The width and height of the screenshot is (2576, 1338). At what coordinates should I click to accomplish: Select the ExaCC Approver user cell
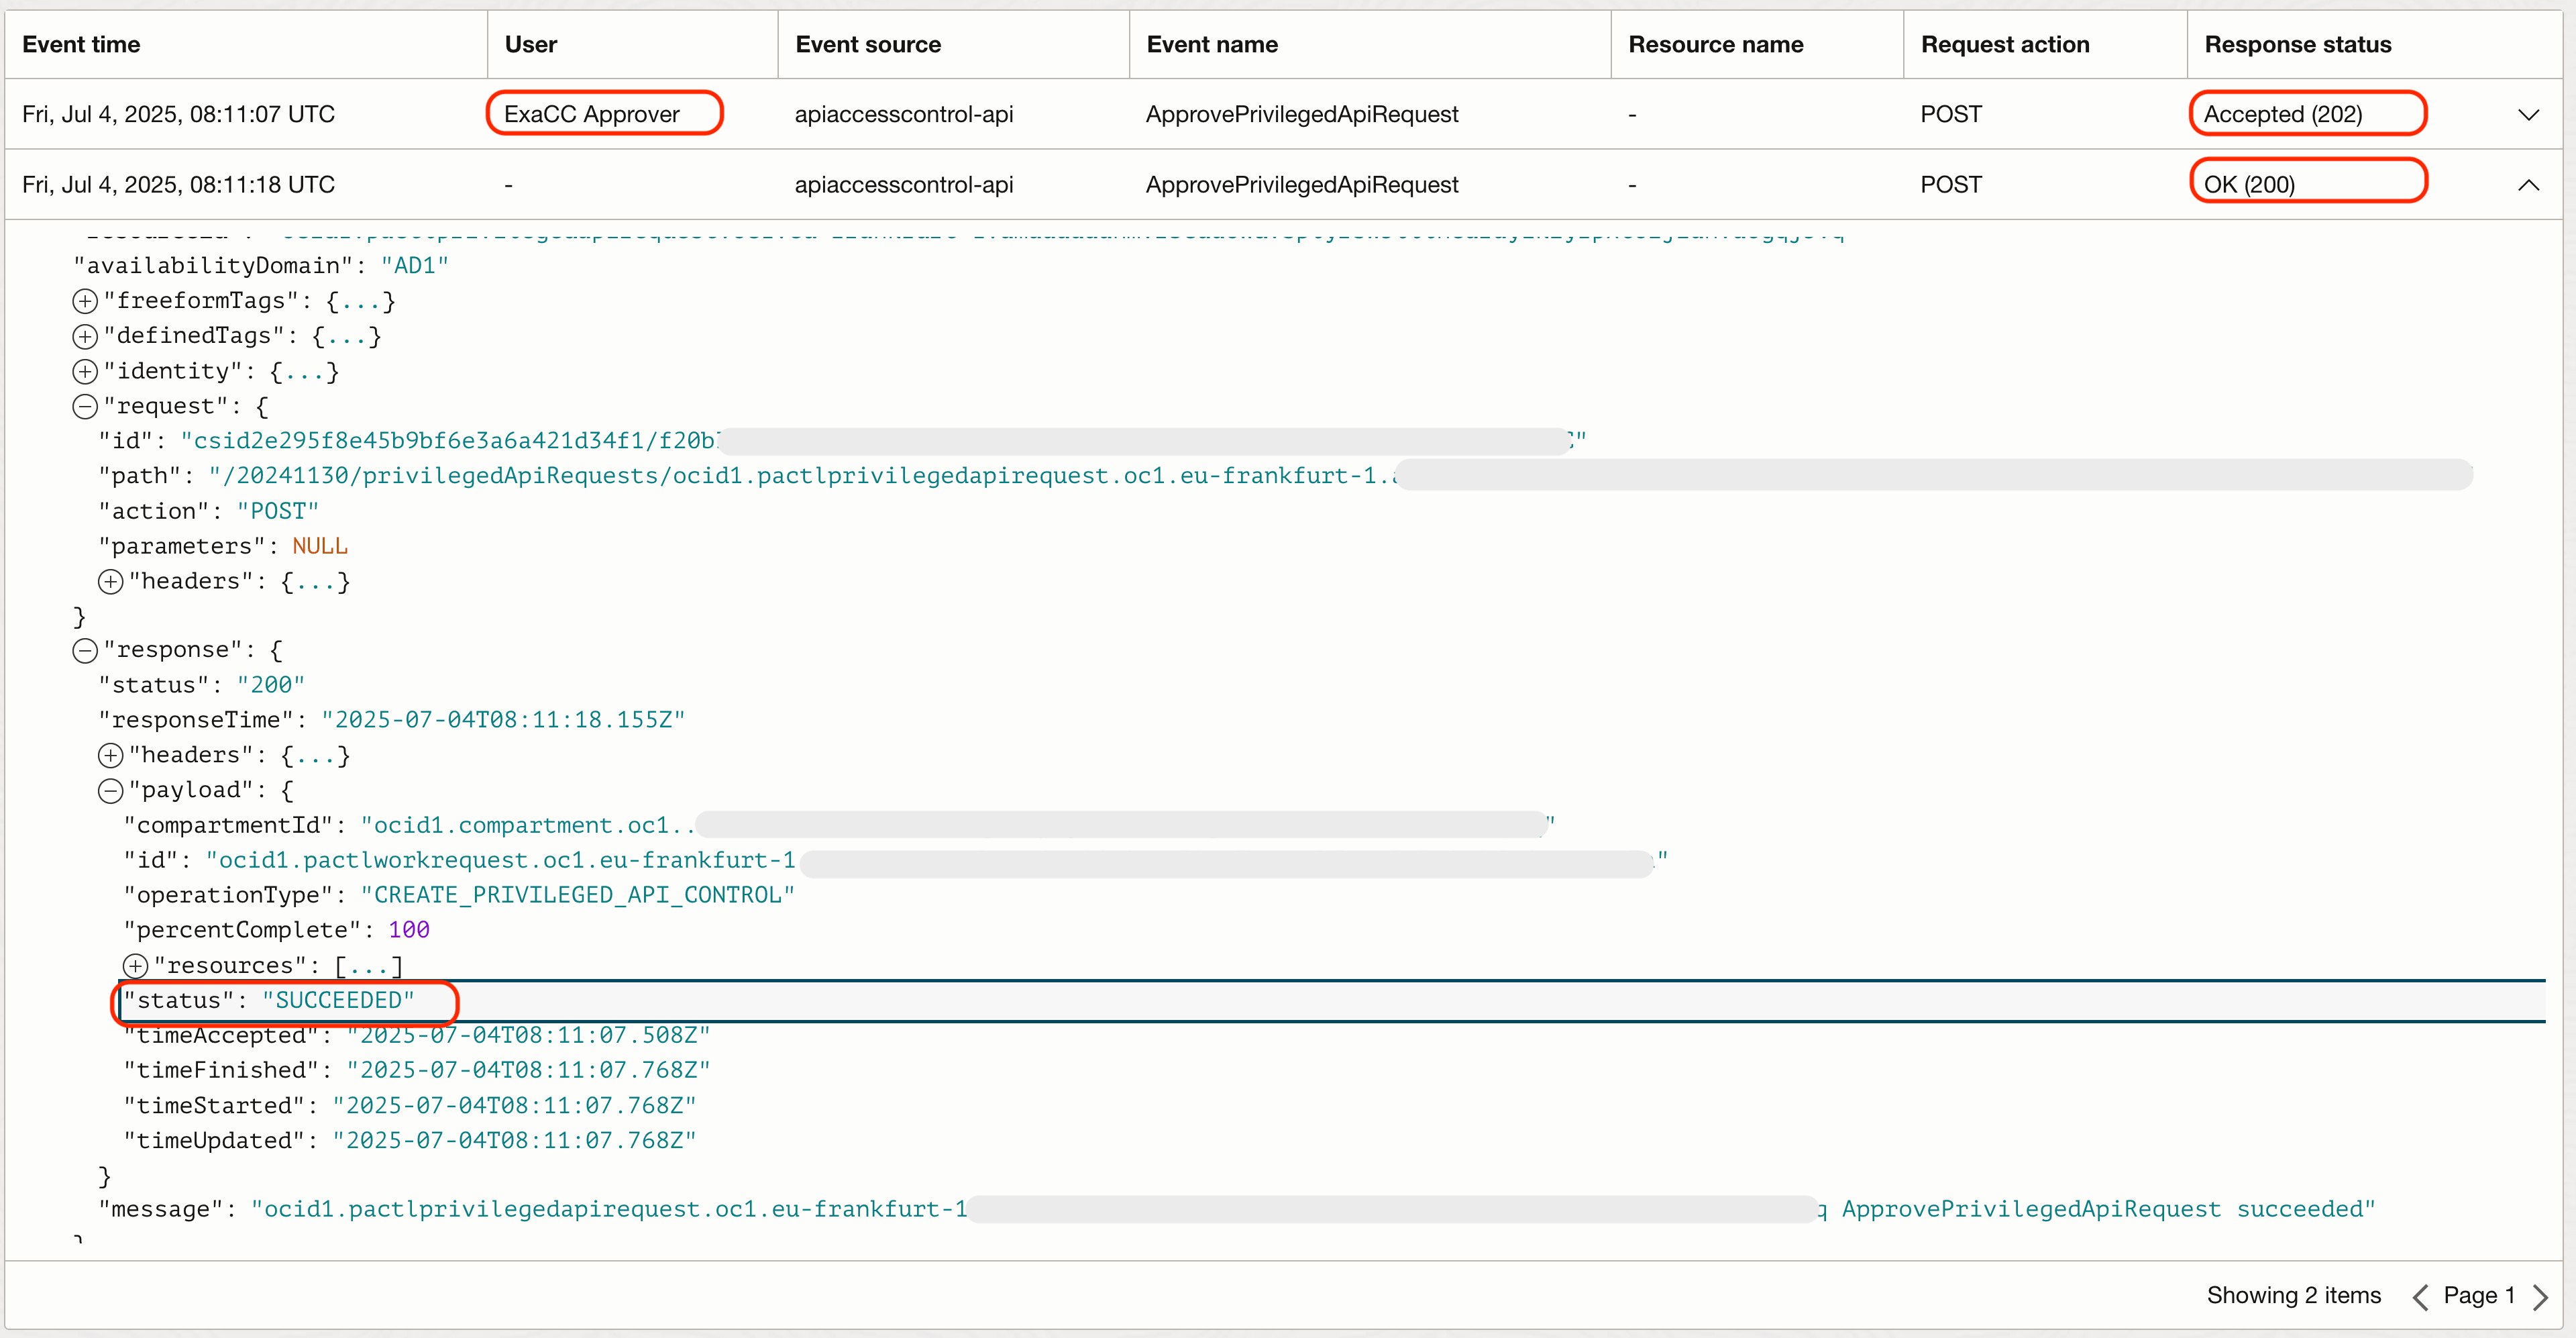(592, 115)
